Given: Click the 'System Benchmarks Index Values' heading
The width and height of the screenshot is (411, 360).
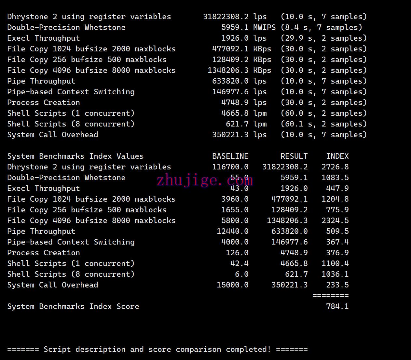Looking at the screenshot, I should [75, 156].
